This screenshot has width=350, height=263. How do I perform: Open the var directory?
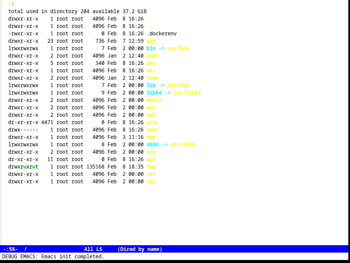point(151,182)
